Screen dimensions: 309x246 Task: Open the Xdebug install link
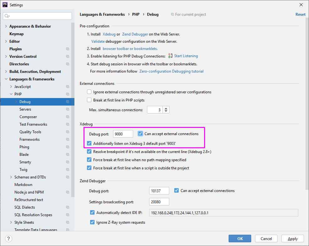coord(109,34)
